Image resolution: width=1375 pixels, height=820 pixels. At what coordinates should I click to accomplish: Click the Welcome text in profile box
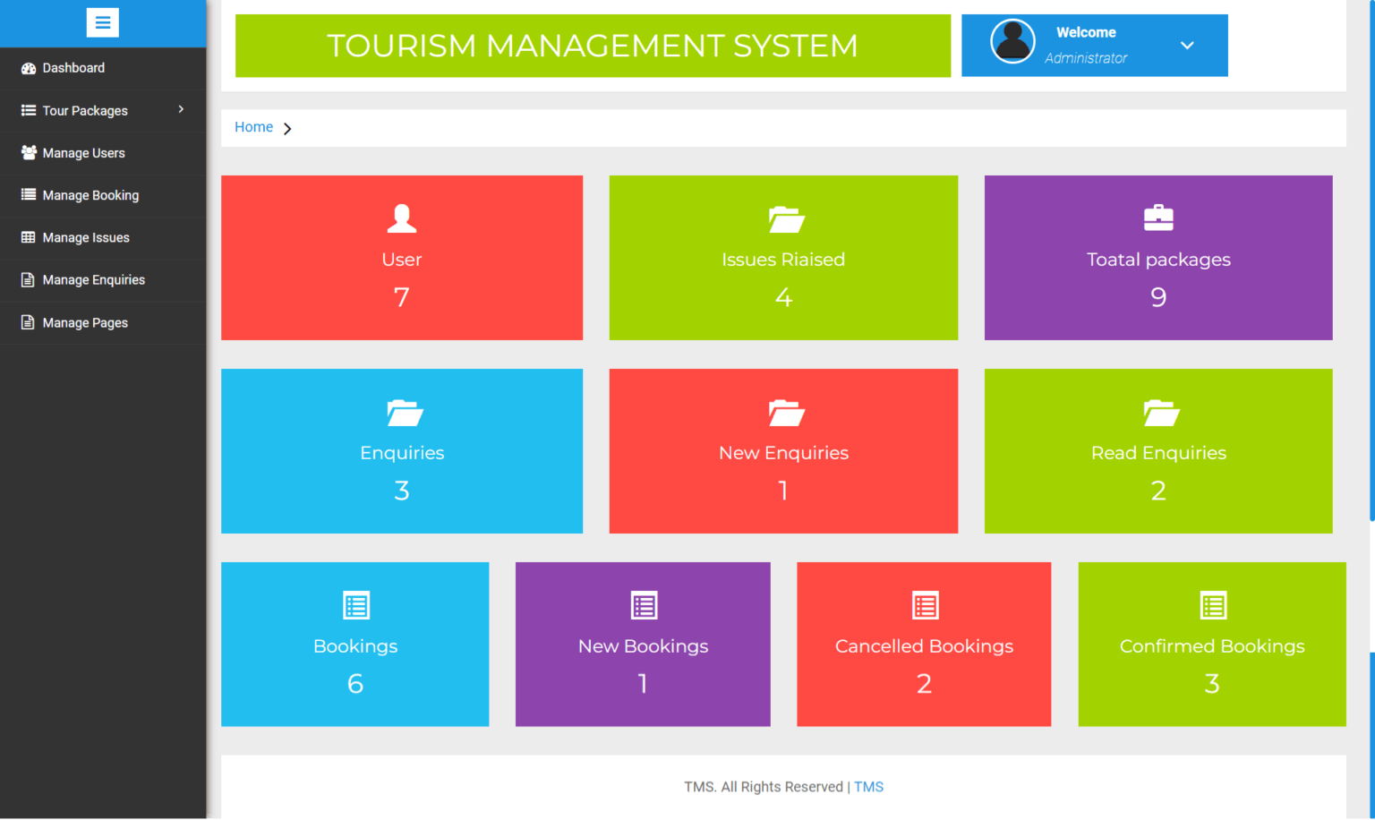(1086, 32)
